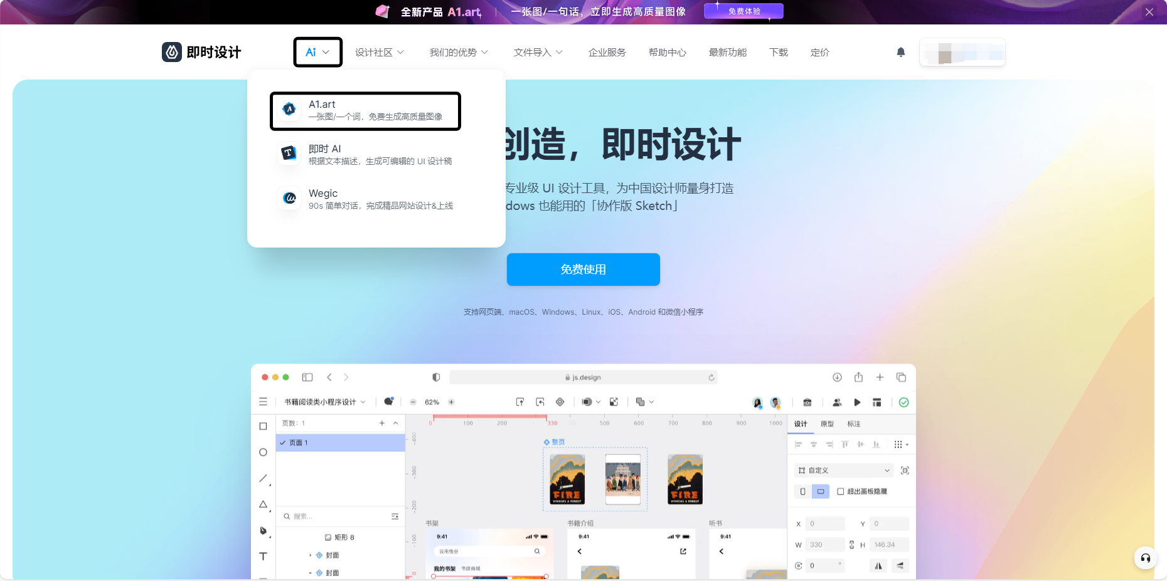Open the notification bell
Screen dimensions: 1167x581
pyautogui.click(x=901, y=52)
